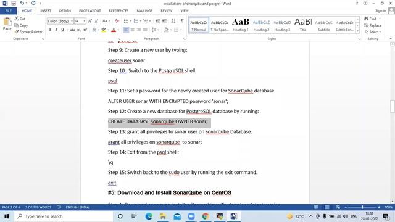
Task: Switch to the REVIEW tab
Action: pyautogui.click(x=167, y=11)
